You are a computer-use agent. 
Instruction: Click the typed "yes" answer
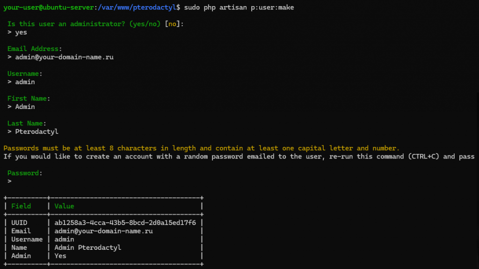coord(21,33)
